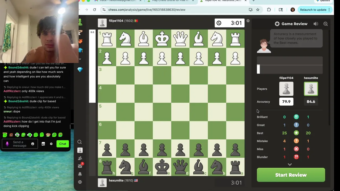Switch to Gmail Inbox browser tab
The height and width of the screenshot is (191, 340).
pos(118,1)
